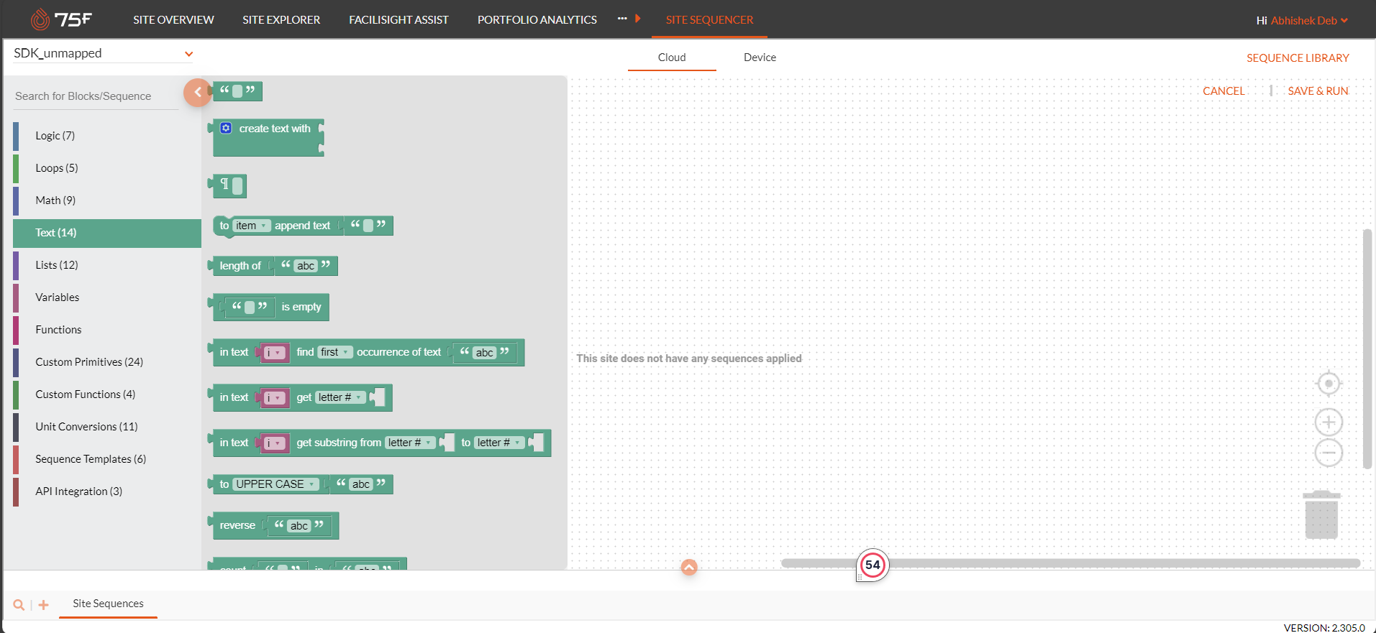
Task: Open SEQUENCE LIBRARY link
Action: coord(1298,58)
